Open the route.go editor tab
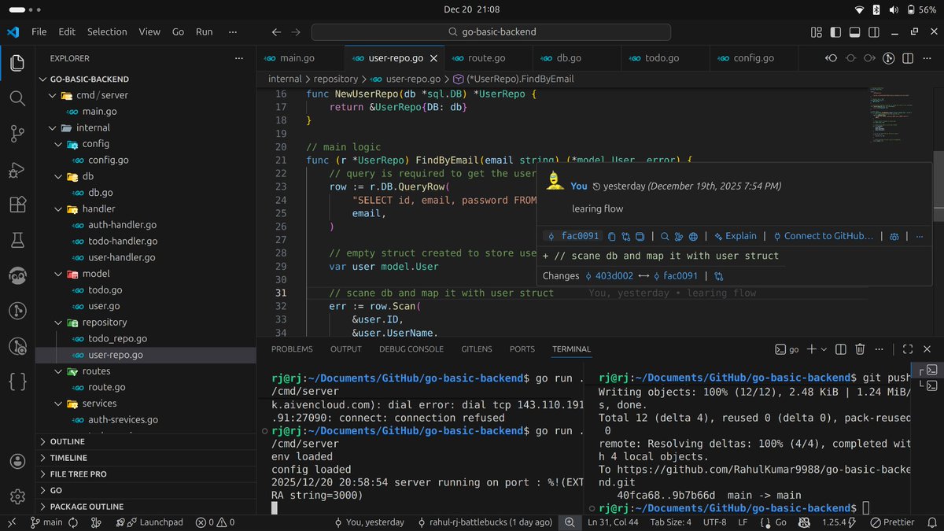 (487, 58)
